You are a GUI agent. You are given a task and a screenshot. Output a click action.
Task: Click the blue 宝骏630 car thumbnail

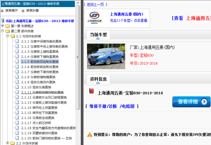click(x=106, y=56)
